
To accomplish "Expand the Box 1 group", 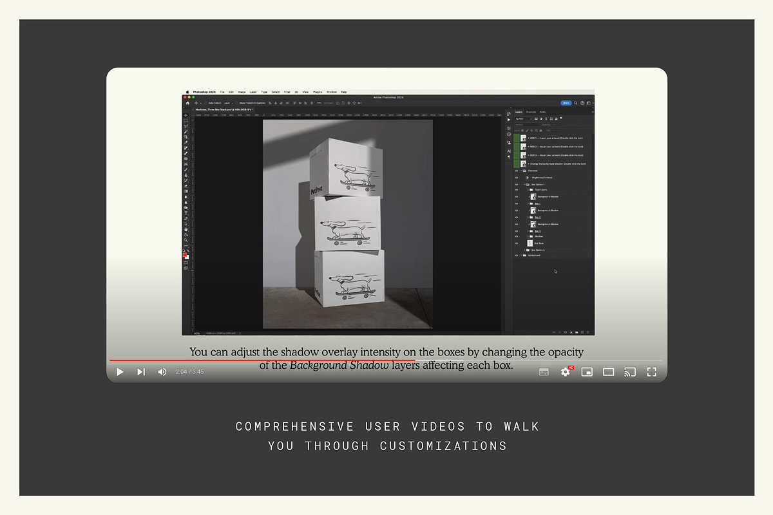I will click(x=528, y=203).
